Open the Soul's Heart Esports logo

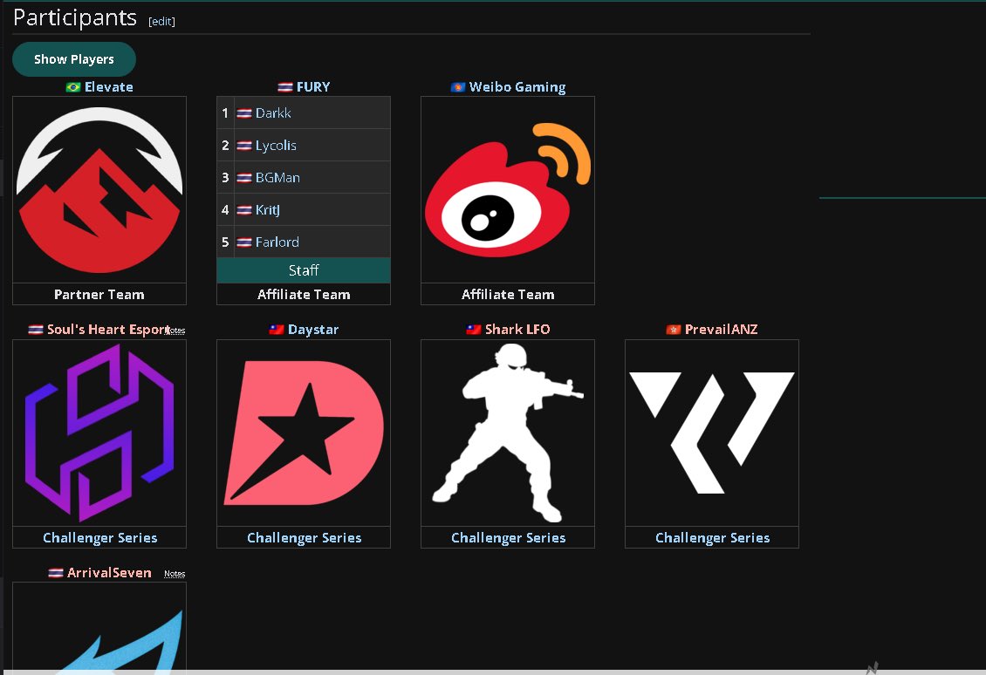tap(99, 433)
